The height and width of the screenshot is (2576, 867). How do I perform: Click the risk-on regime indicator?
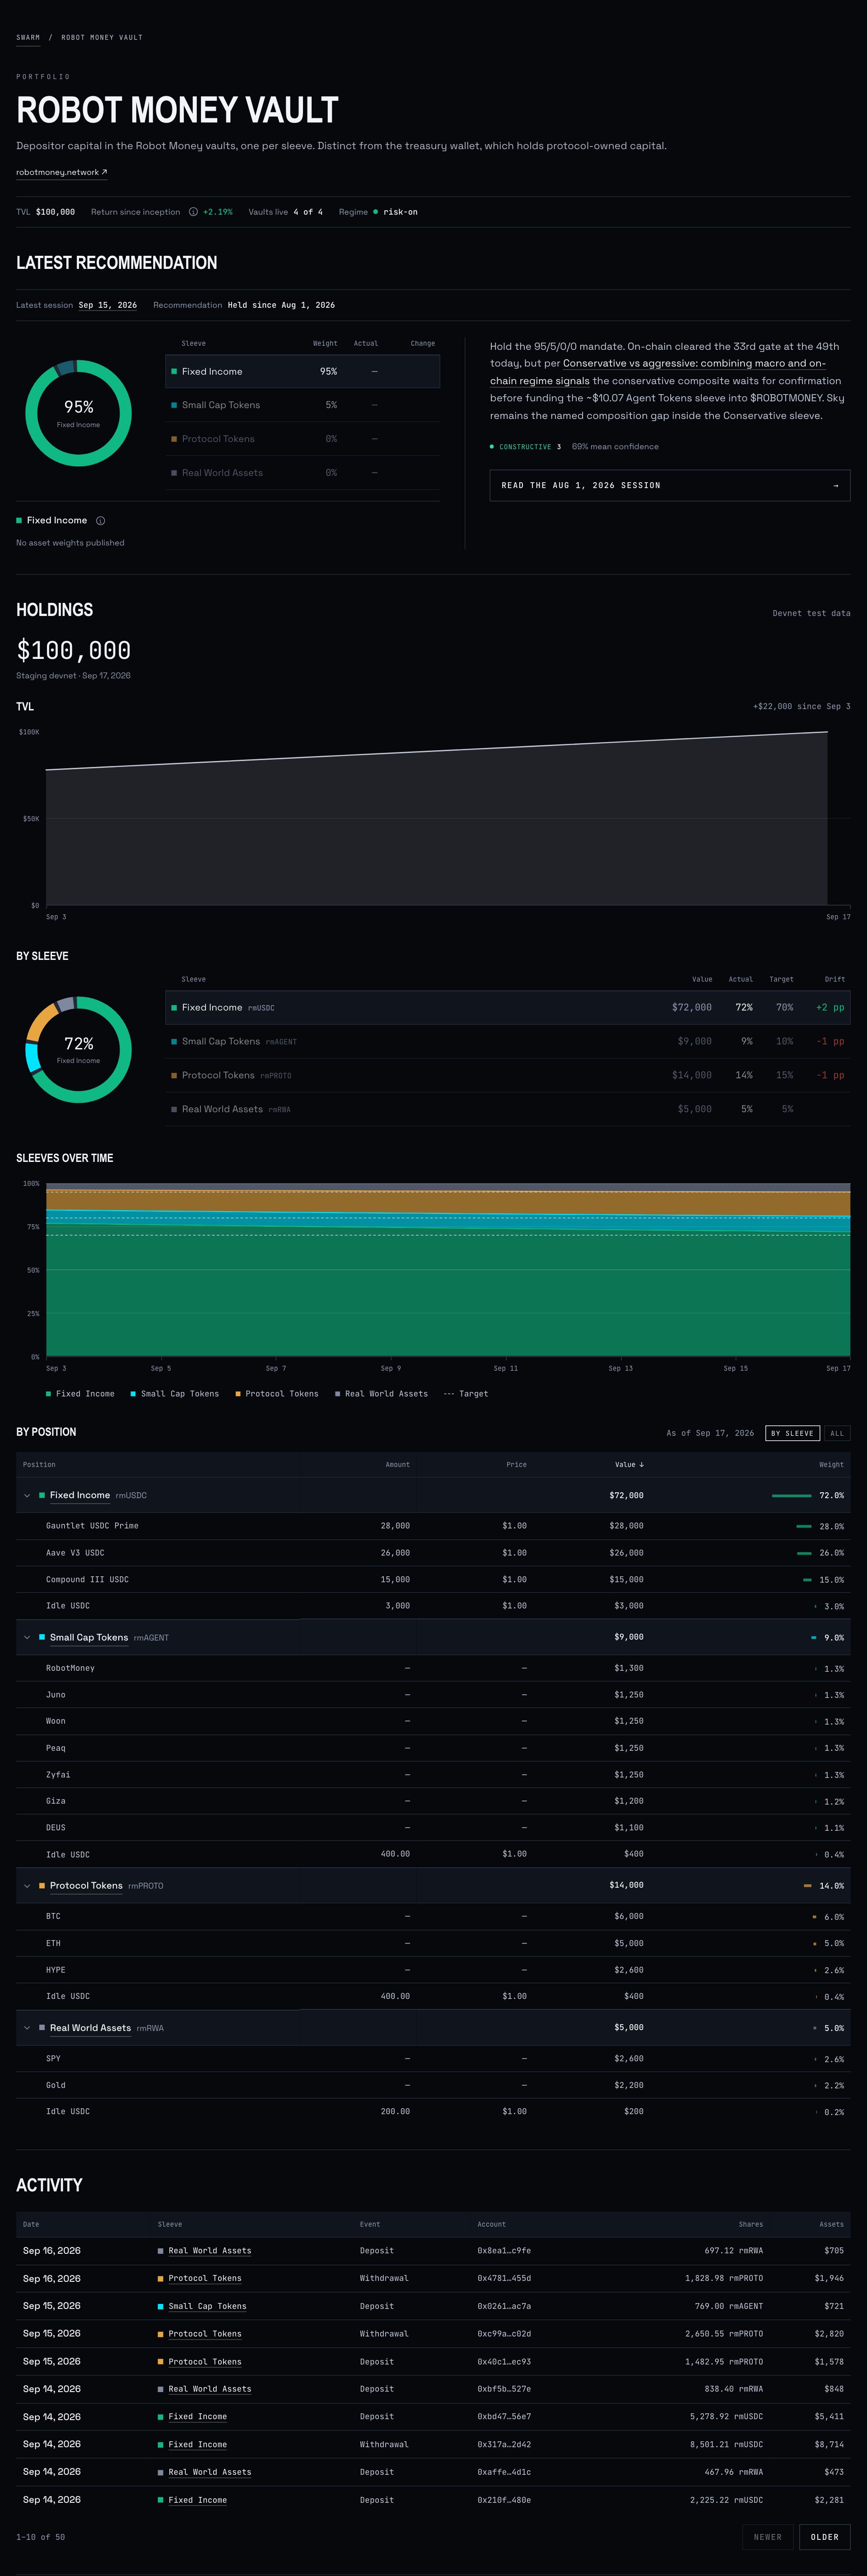point(396,212)
